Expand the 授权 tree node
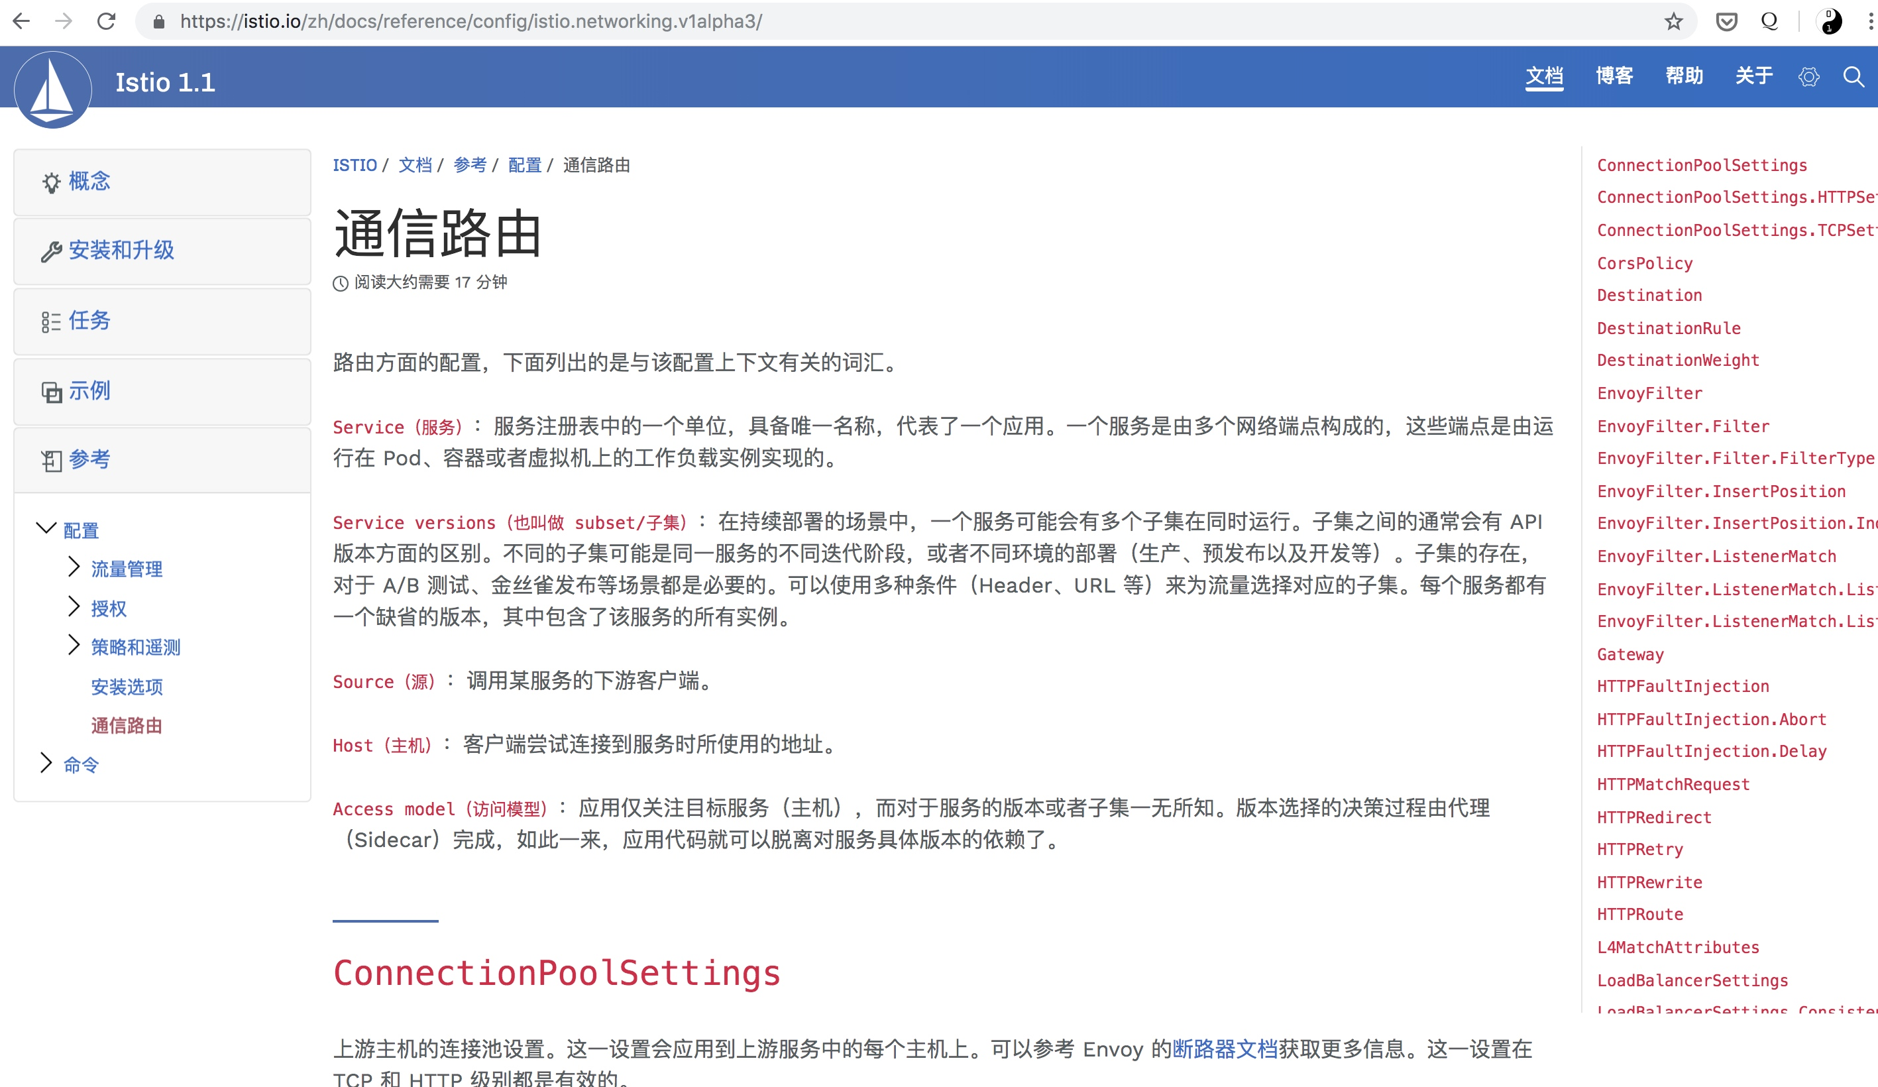The width and height of the screenshot is (1878, 1087). coord(74,607)
